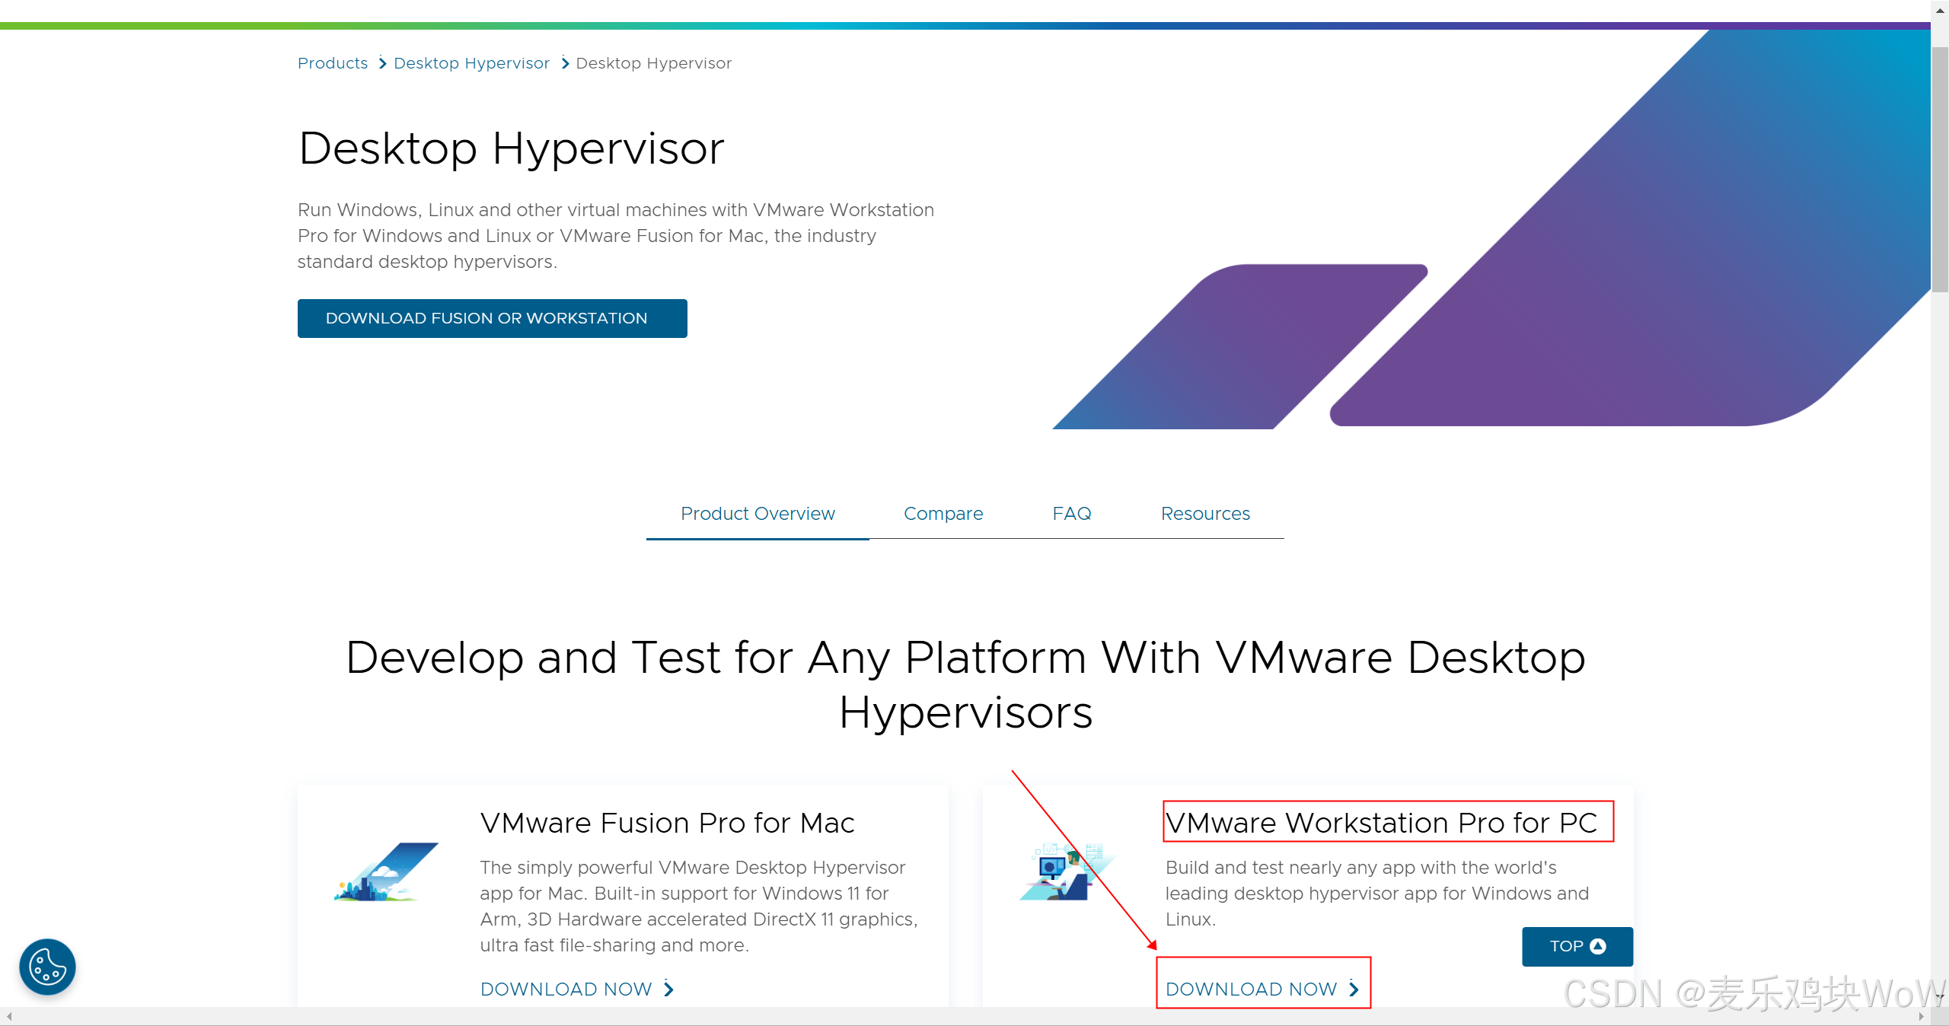1949x1026 pixels.
Task: Click Download Now for Fusion Pro
Action: 566,989
